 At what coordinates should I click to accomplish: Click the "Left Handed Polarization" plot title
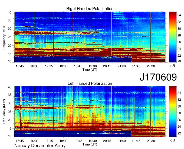tap(90, 83)
